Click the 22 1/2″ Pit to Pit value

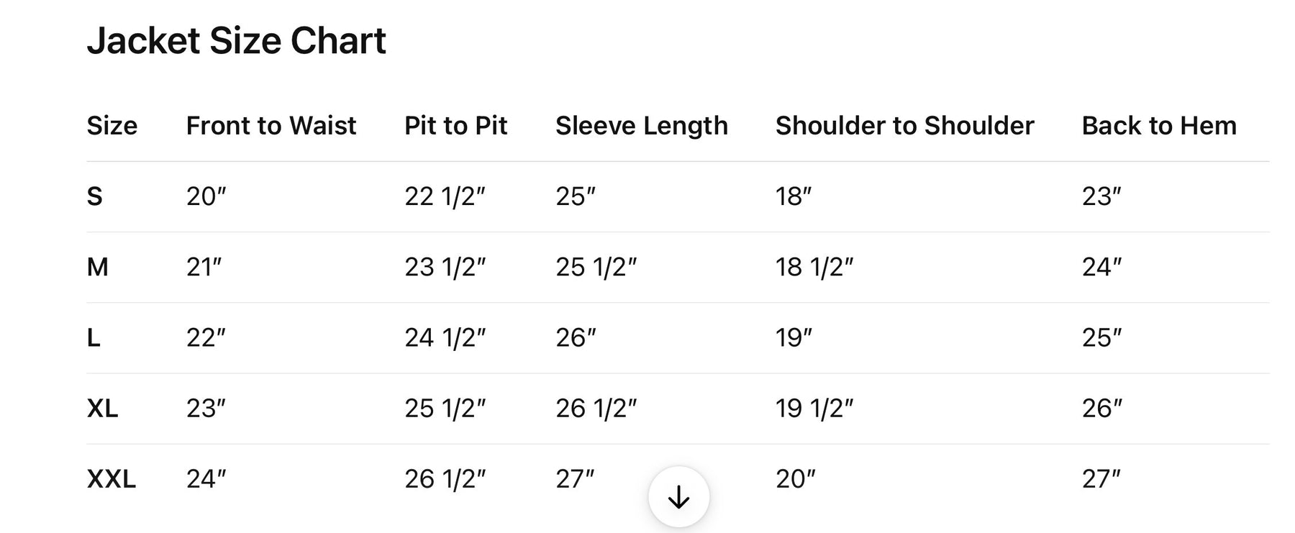pos(445,196)
